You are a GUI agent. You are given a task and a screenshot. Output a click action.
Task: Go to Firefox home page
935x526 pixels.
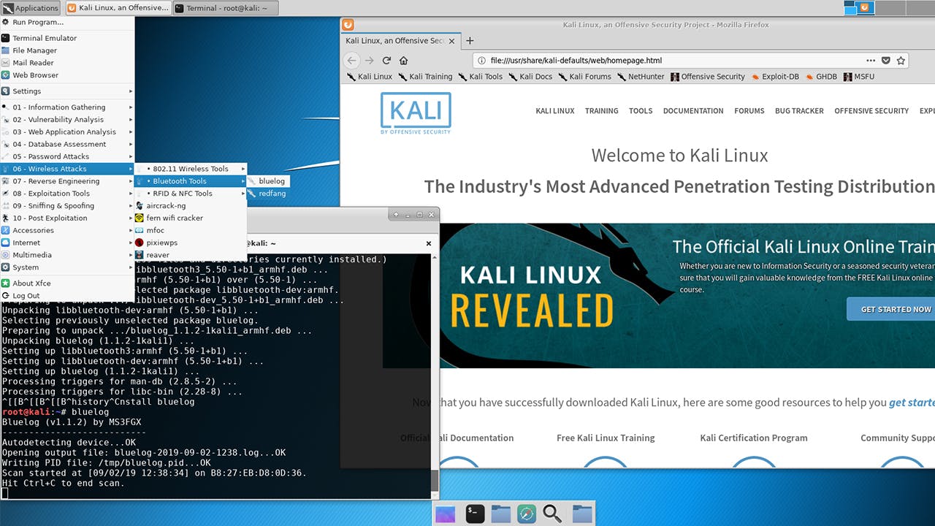point(403,61)
